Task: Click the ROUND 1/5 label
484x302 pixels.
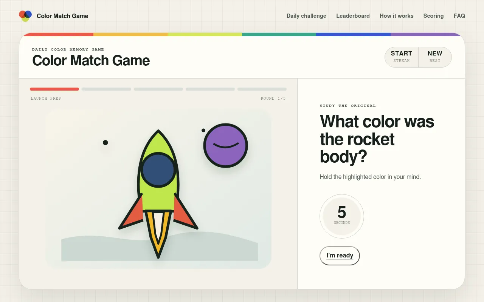Action: pyautogui.click(x=273, y=99)
